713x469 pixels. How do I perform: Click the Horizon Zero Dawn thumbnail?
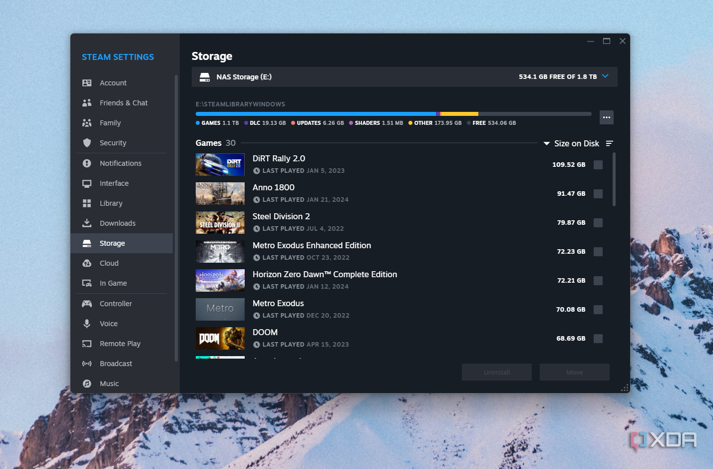click(220, 280)
